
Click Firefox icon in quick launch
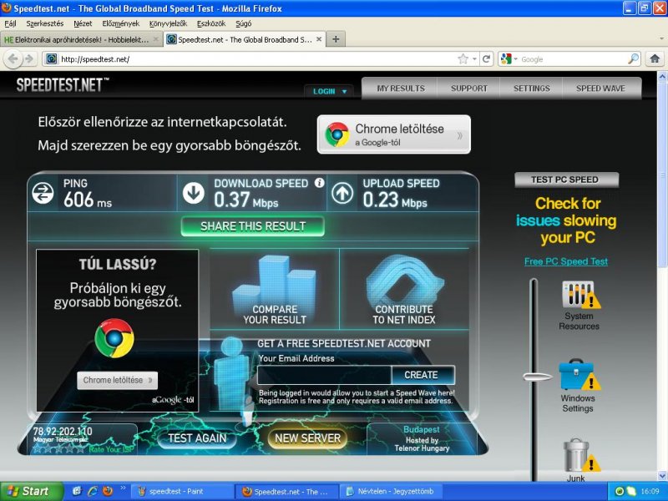108,491
